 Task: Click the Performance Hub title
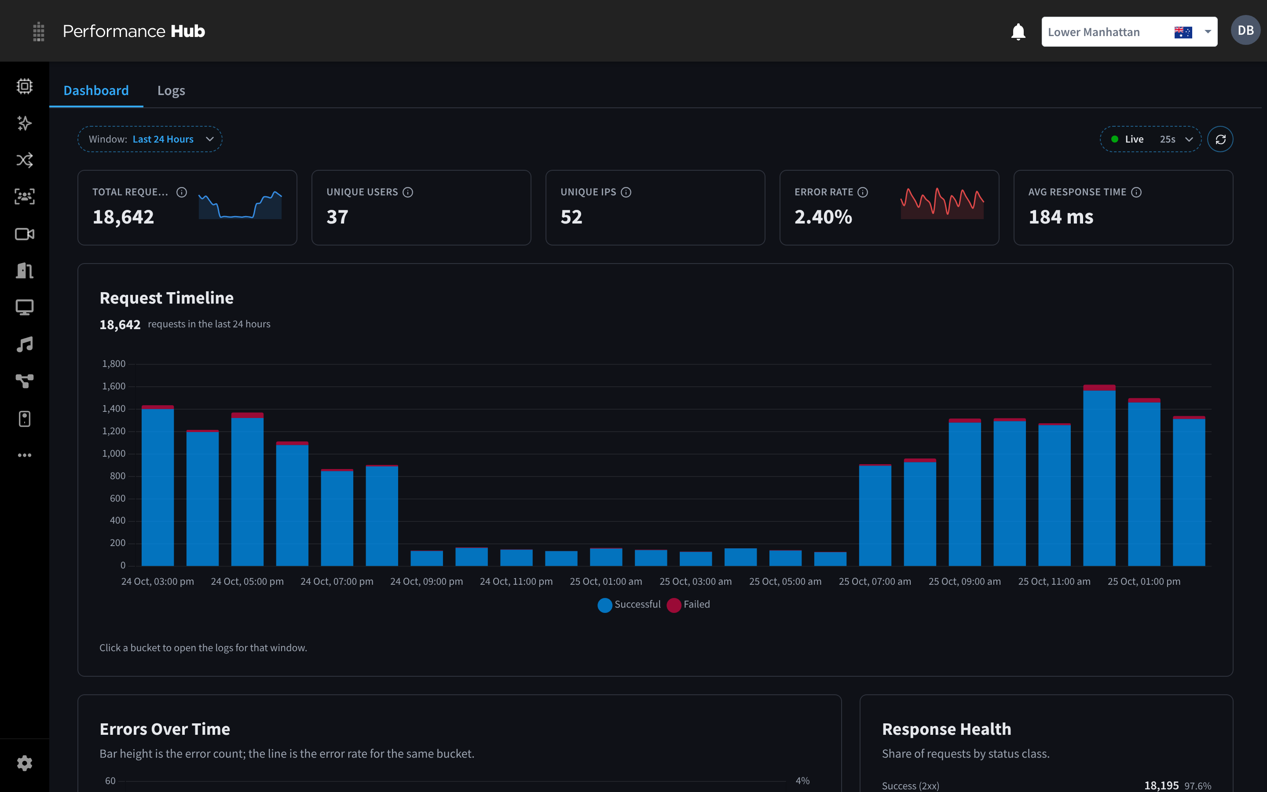click(134, 31)
